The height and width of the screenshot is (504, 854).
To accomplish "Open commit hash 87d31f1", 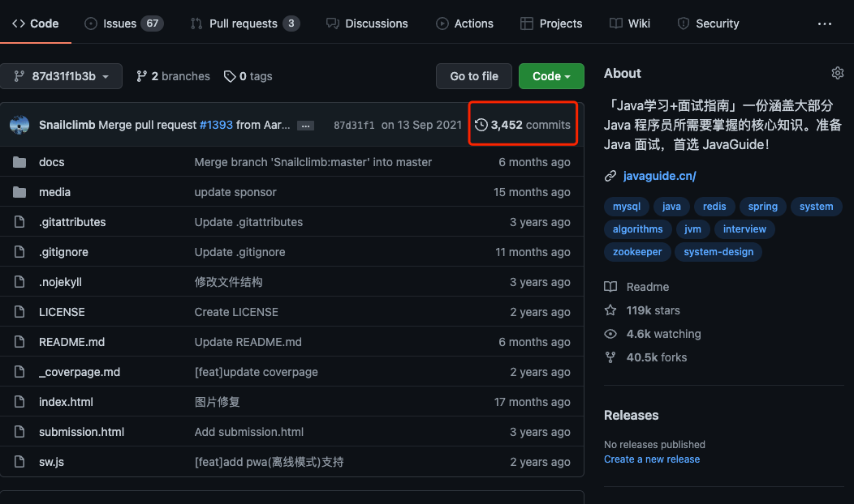I will coord(354,125).
